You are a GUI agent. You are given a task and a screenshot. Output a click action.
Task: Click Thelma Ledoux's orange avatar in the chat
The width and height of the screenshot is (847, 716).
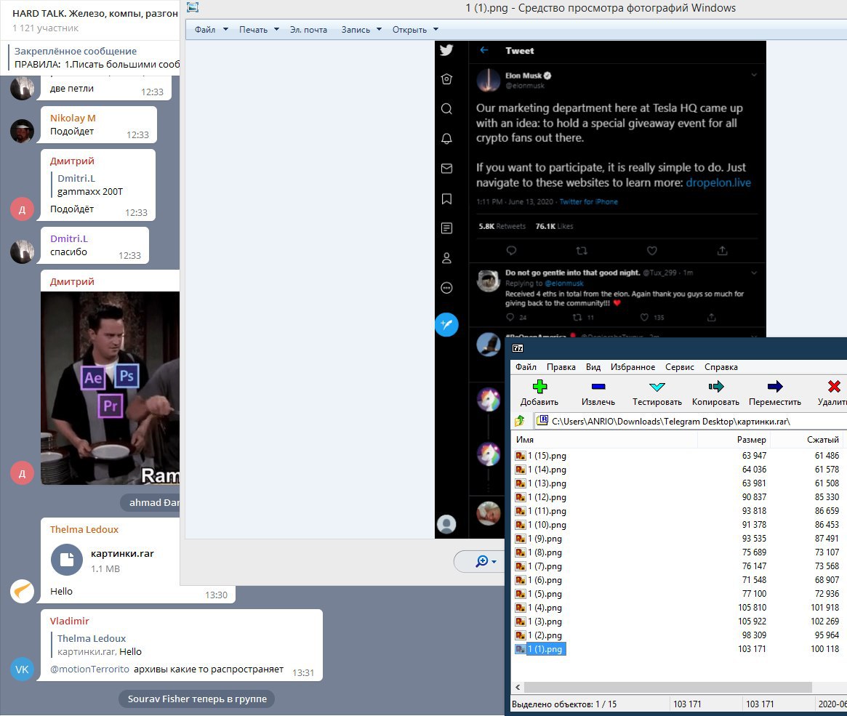pos(22,591)
